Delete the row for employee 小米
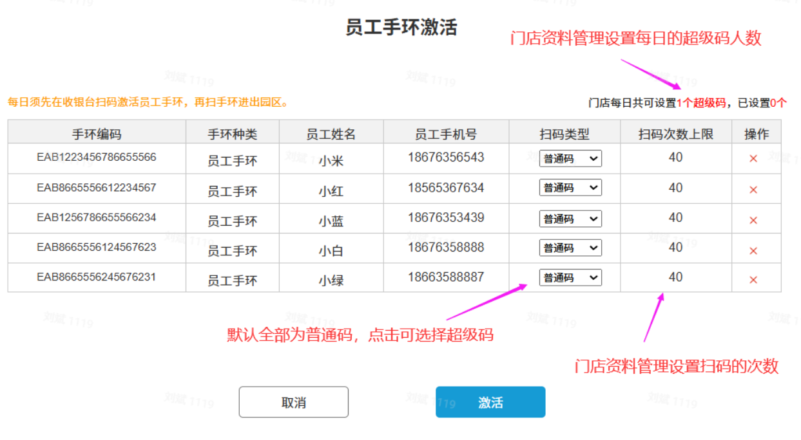The height and width of the screenshot is (440, 801). [x=753, y=159]
